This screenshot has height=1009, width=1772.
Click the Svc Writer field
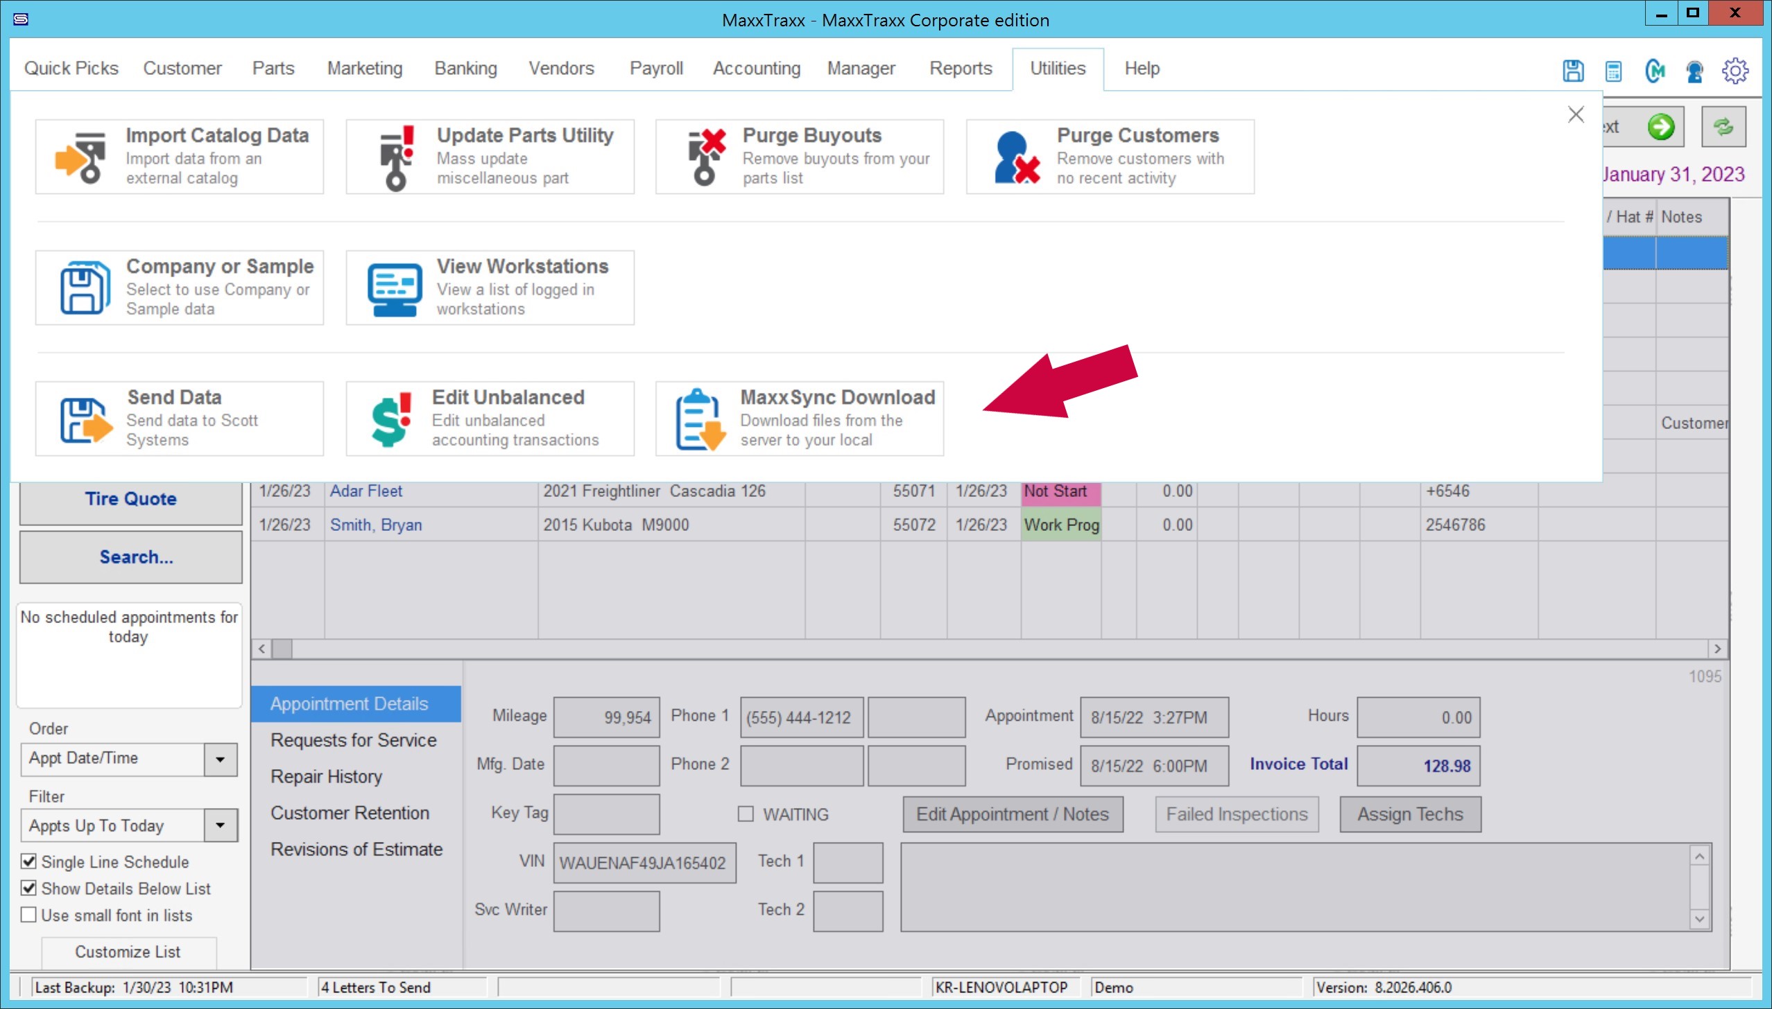coord(607,911)
